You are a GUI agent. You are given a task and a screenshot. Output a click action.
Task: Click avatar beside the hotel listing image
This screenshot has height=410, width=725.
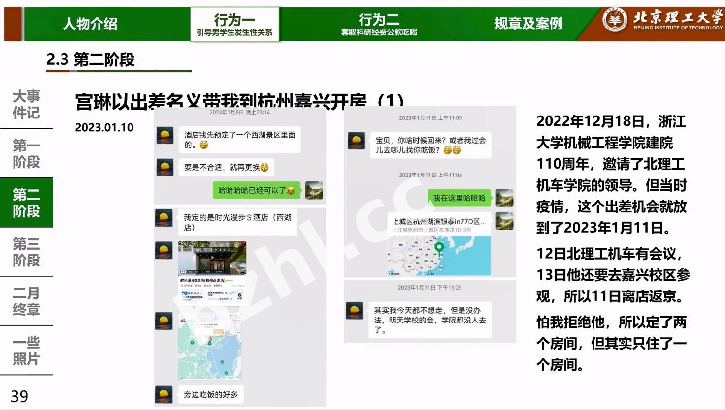(164, 250)
